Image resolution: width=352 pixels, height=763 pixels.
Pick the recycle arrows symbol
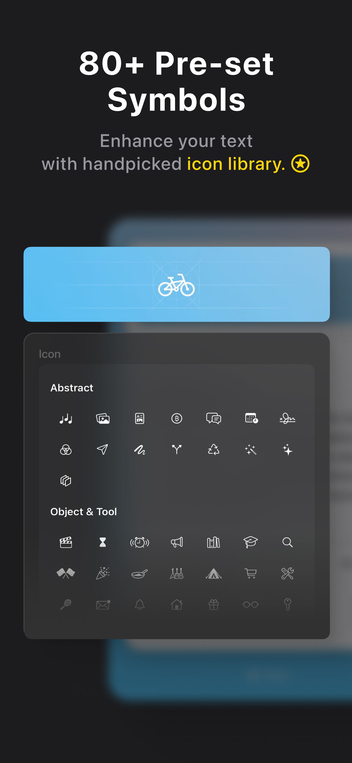pos(214,449)
